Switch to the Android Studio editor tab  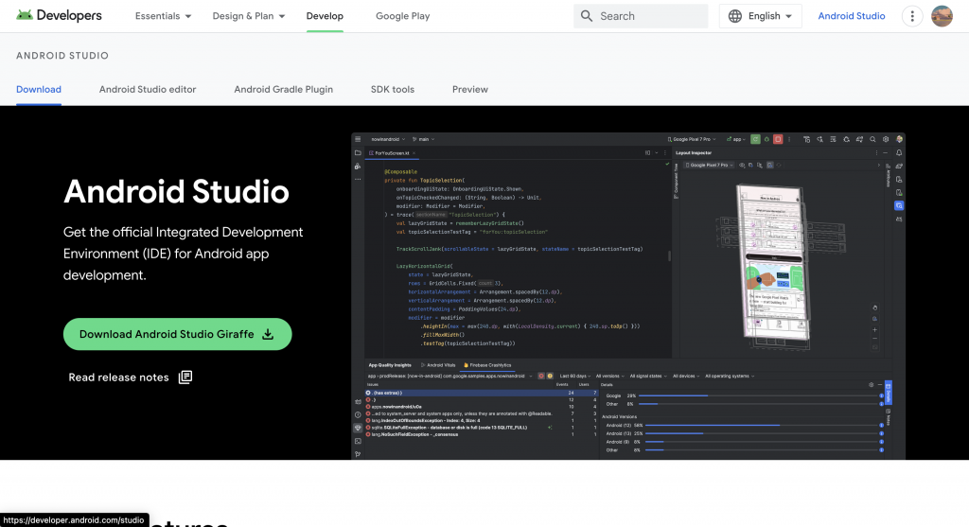pyautogui.click(x=148, y=90)
